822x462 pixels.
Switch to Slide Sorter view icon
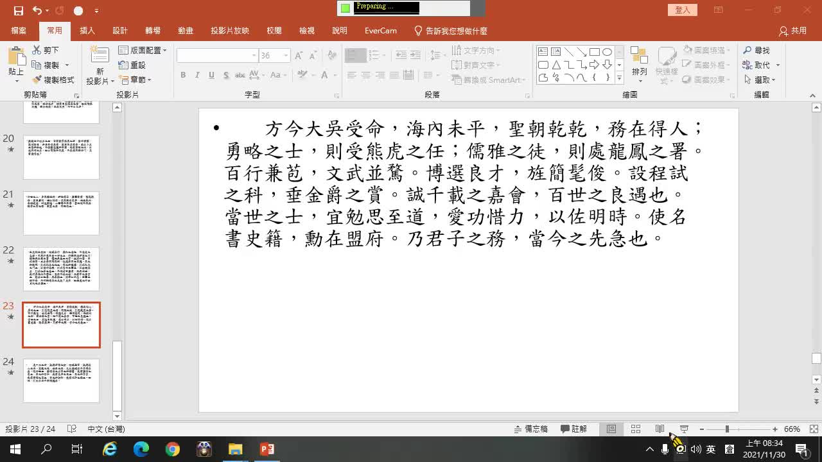click(636, 429)
